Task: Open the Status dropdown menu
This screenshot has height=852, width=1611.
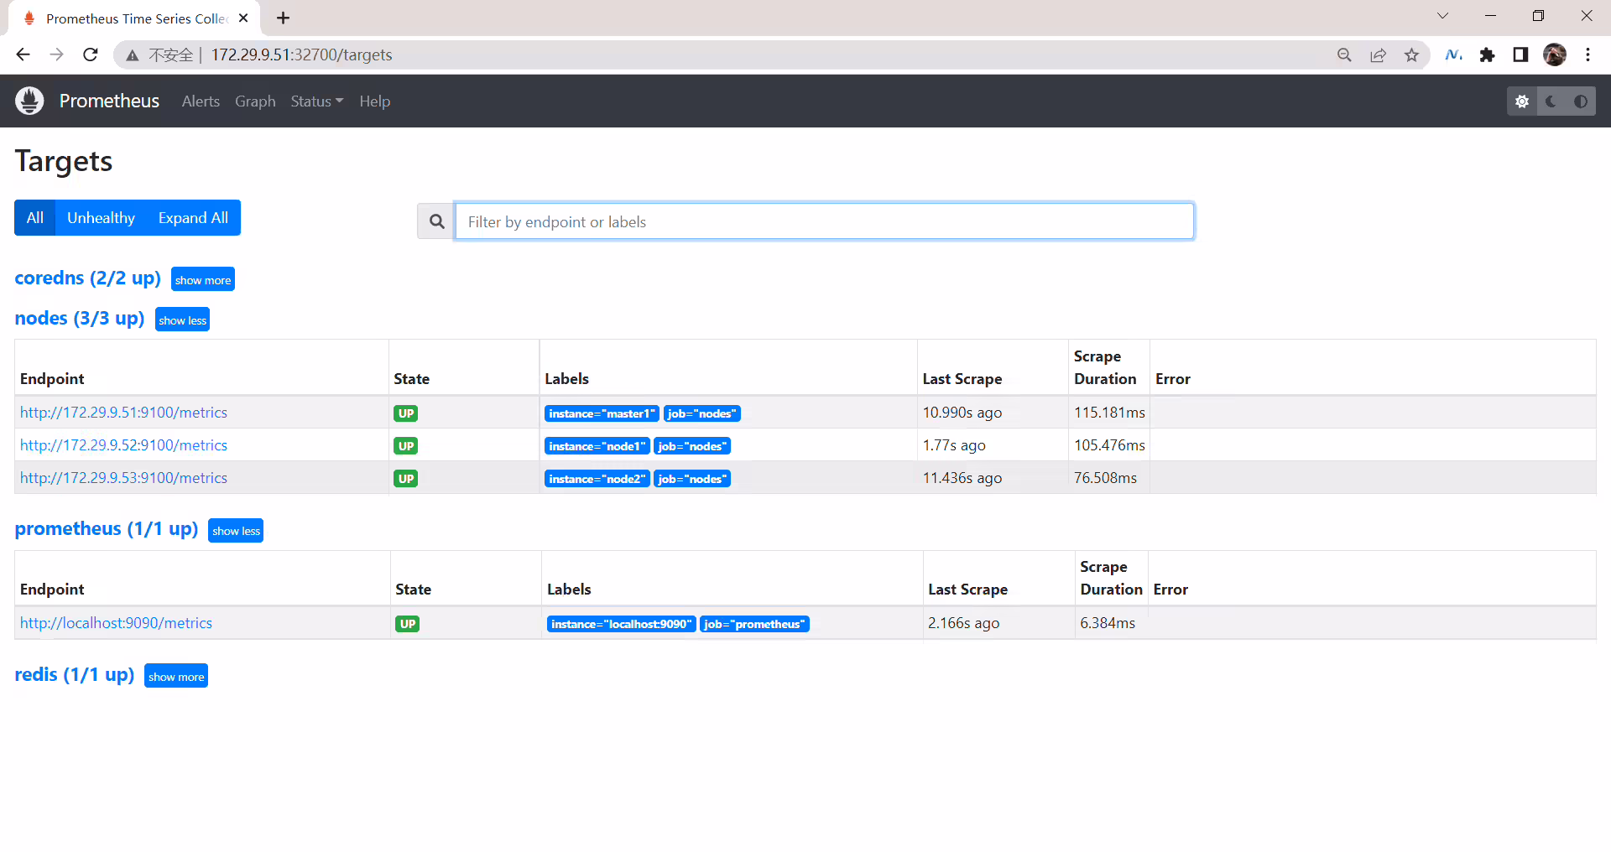Action: tap(316, 101)
